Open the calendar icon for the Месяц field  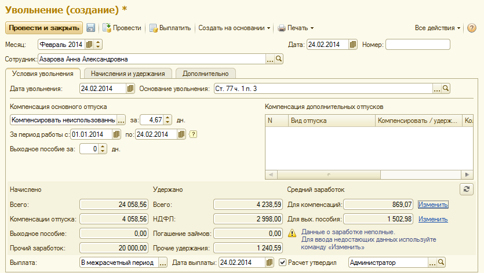point(89,44)
